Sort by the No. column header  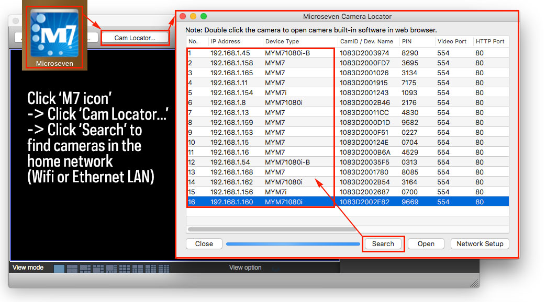click(x=193, y=41)
